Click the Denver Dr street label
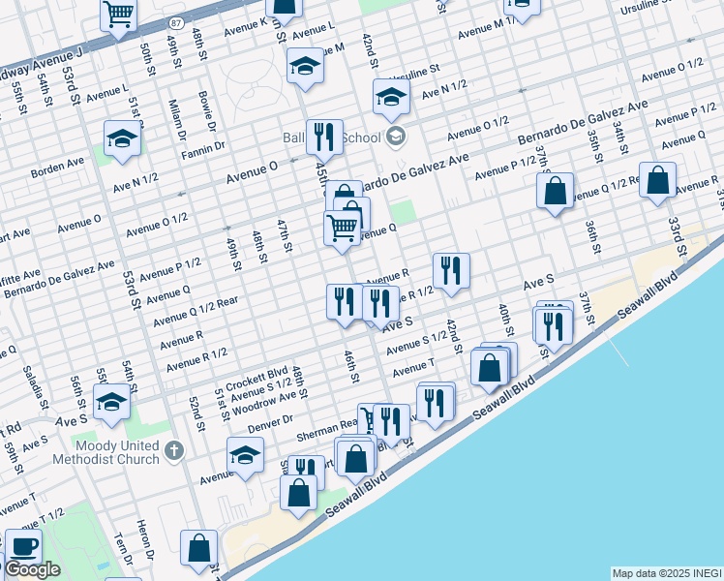The image size is (724, 581). [271, 424]
